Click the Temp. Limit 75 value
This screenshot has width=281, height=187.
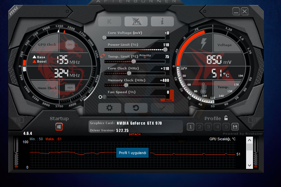tap(167, 57)
